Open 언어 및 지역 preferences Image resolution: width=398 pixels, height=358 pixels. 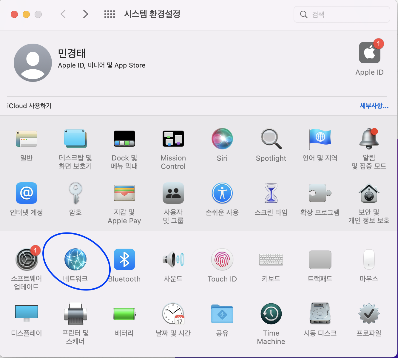[x=320, y=139]
